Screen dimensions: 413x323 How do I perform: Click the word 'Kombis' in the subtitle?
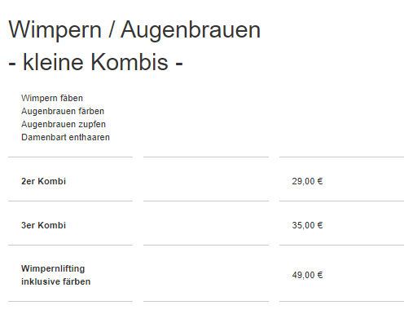point(130,62)
